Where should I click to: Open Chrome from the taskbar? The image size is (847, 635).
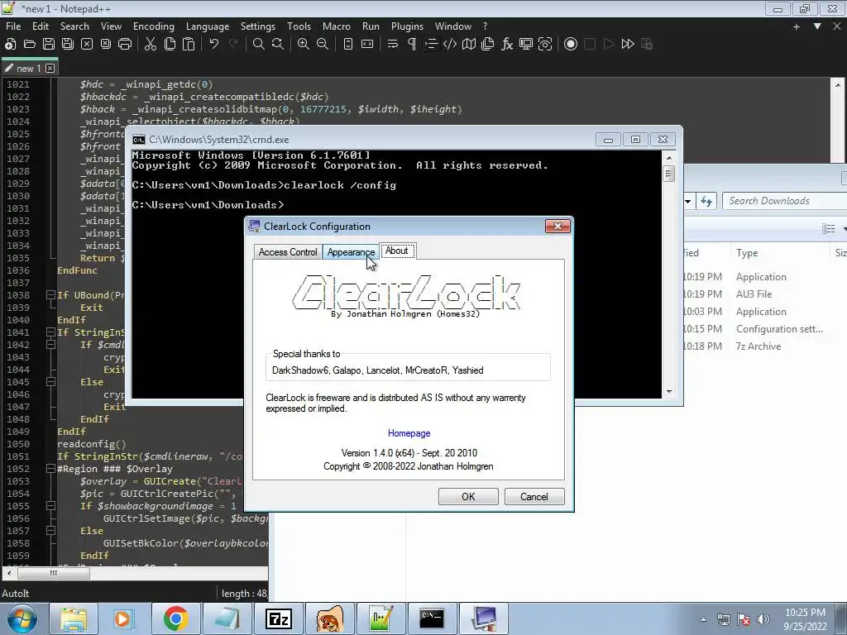[x=175, y=618]
